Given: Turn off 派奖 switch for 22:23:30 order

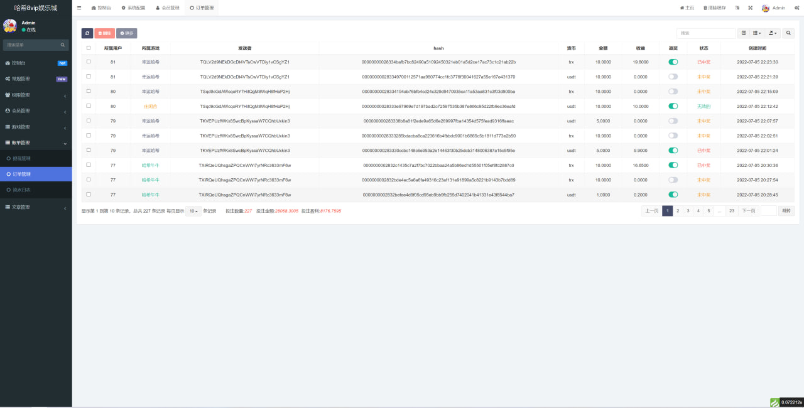Looking at the screenshot, I should coord(673,62).
